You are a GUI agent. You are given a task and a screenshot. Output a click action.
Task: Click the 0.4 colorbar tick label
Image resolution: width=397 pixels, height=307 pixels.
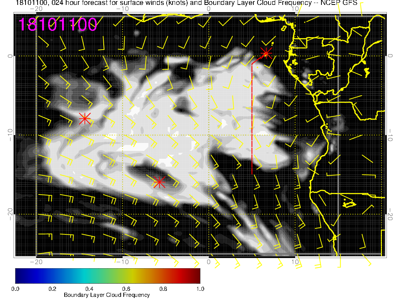(x=89, y=289)
